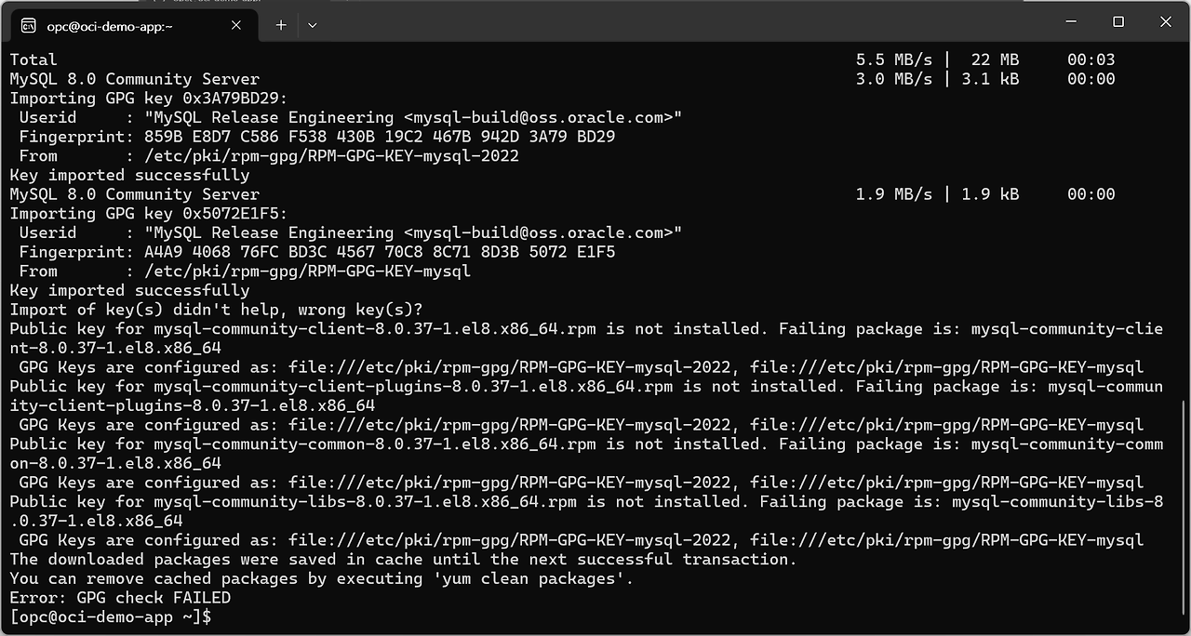Open a new tab with the plus button
Screen dimensions: 1191x636
click(x=281, y=25)
